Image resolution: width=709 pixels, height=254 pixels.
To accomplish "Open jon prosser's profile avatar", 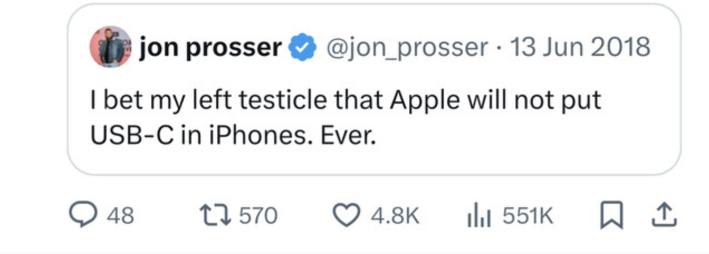I will (x=111, y=47).
